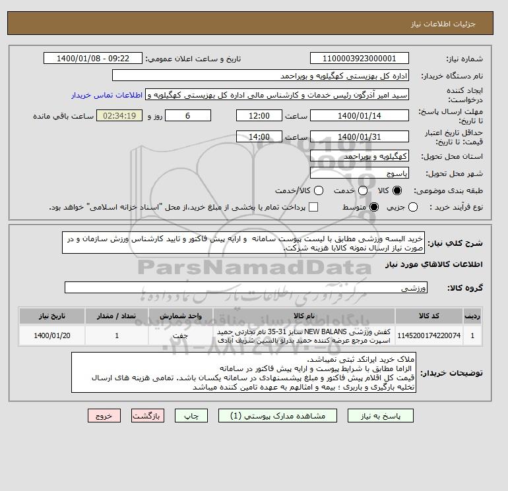This screenshot has width=508, height=491.
Task: Click the quantity cell 1 in the items row
Action: pyautogui.click(x=117, y=335)
